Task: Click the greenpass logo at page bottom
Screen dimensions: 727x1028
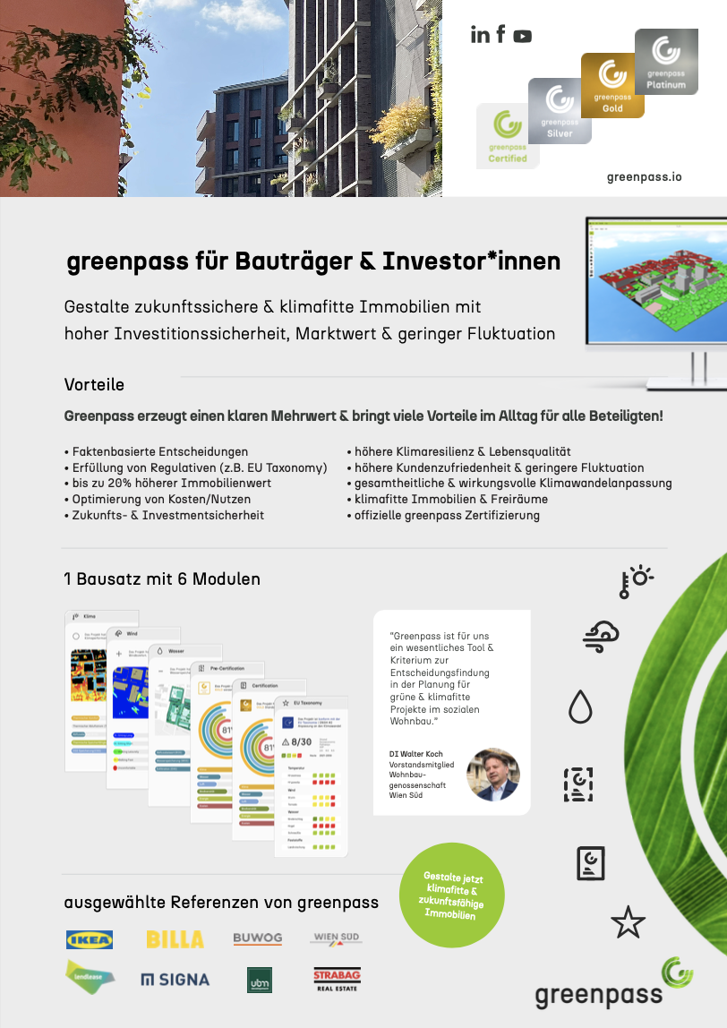Action: pyautogui.click(x=613, y=983)
